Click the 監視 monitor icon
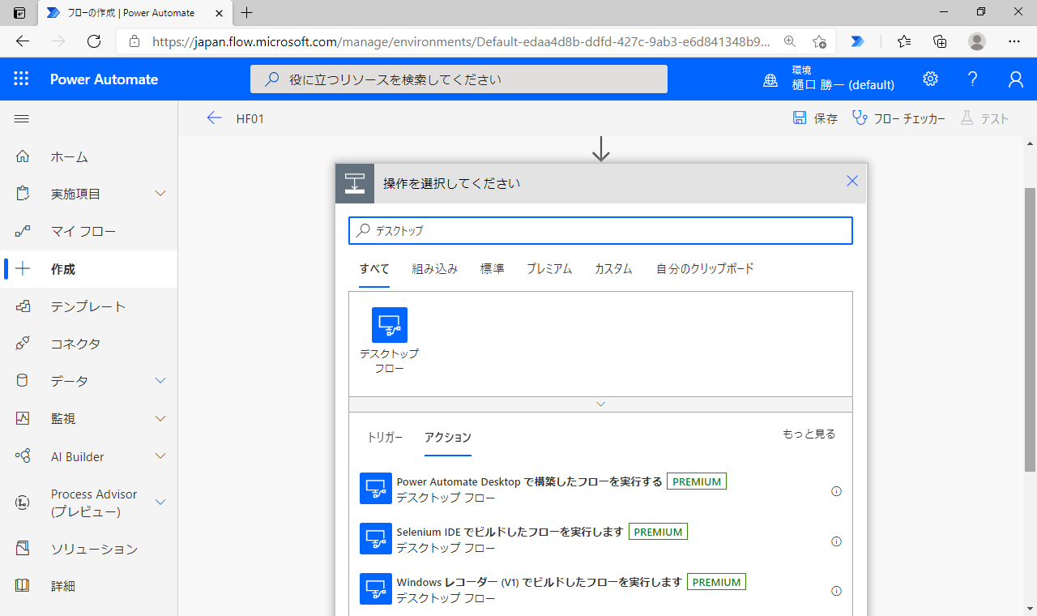 click(23, 418)
